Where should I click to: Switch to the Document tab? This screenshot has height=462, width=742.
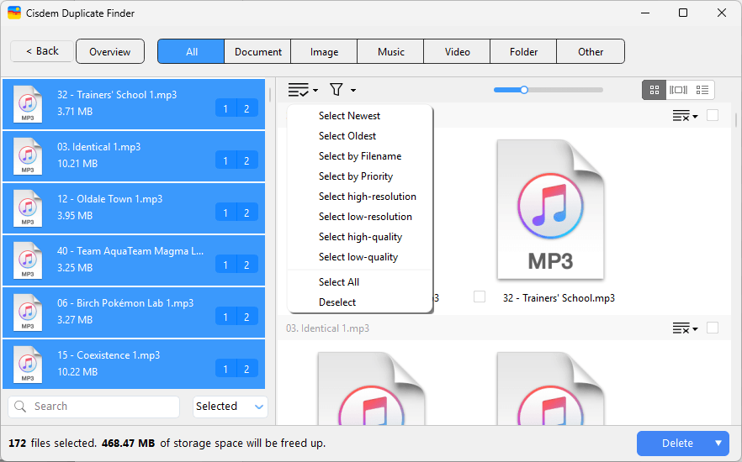tap(258, 51)
